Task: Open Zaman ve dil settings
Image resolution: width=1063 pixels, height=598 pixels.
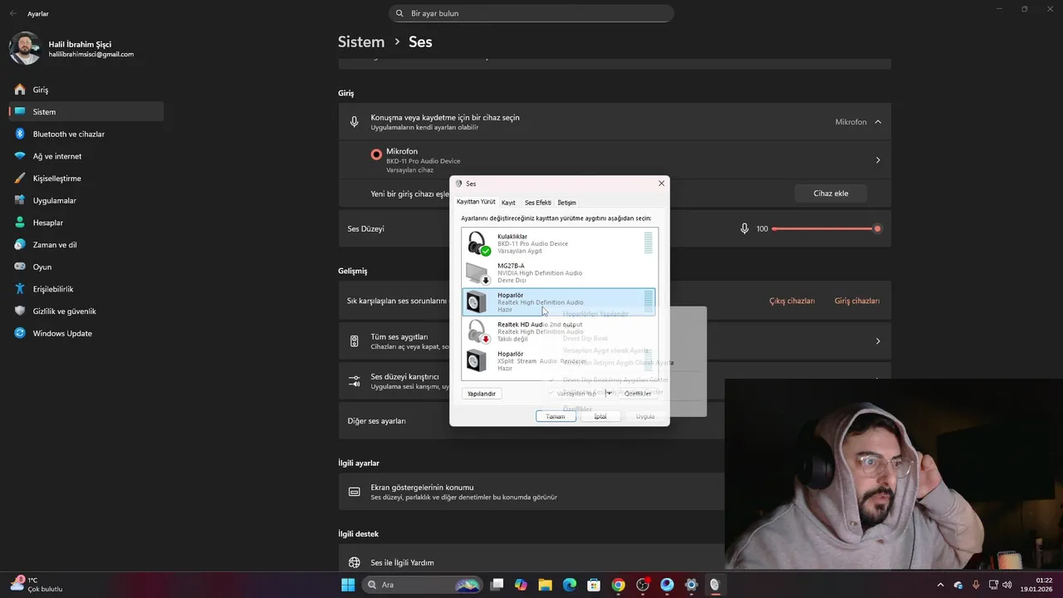Action: (x=86, y=244)
